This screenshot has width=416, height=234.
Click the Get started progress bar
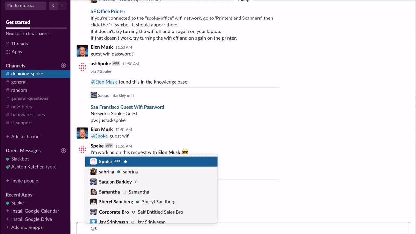[x=36, y=28]
